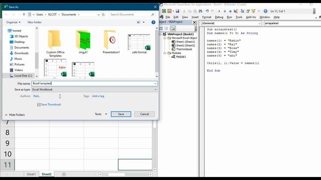Collapse folders with Hide Folders
Screen dimensions: 321x180
15,114
